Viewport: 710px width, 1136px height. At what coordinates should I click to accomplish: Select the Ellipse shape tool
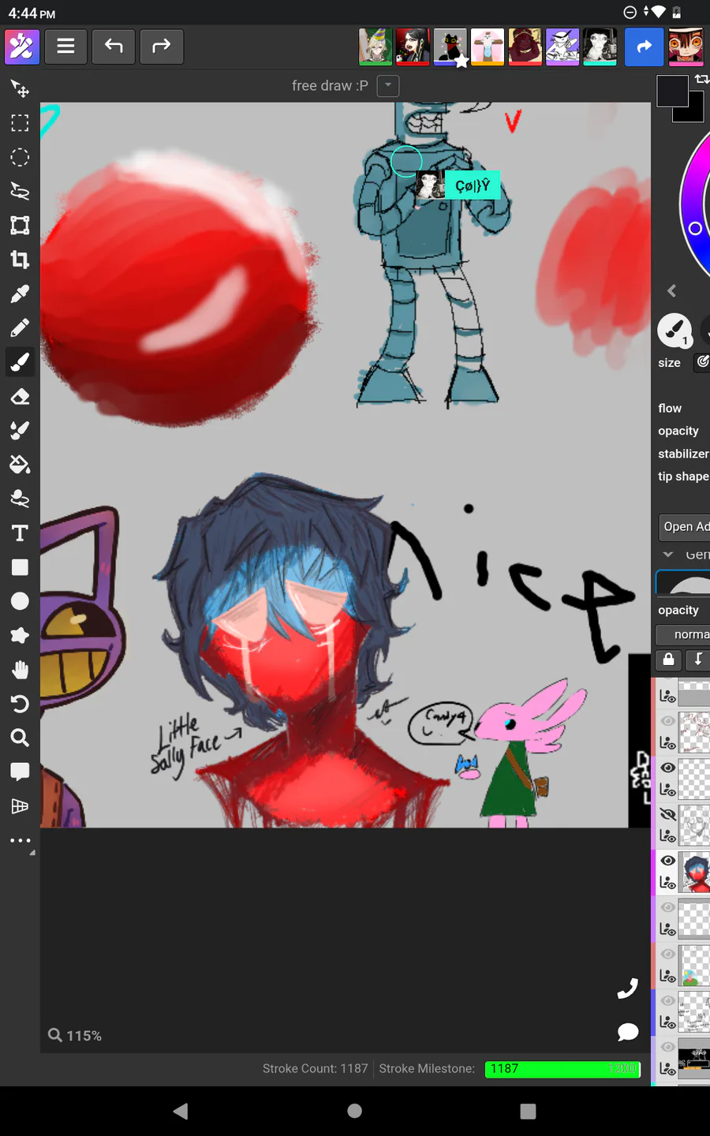point(20,601)
